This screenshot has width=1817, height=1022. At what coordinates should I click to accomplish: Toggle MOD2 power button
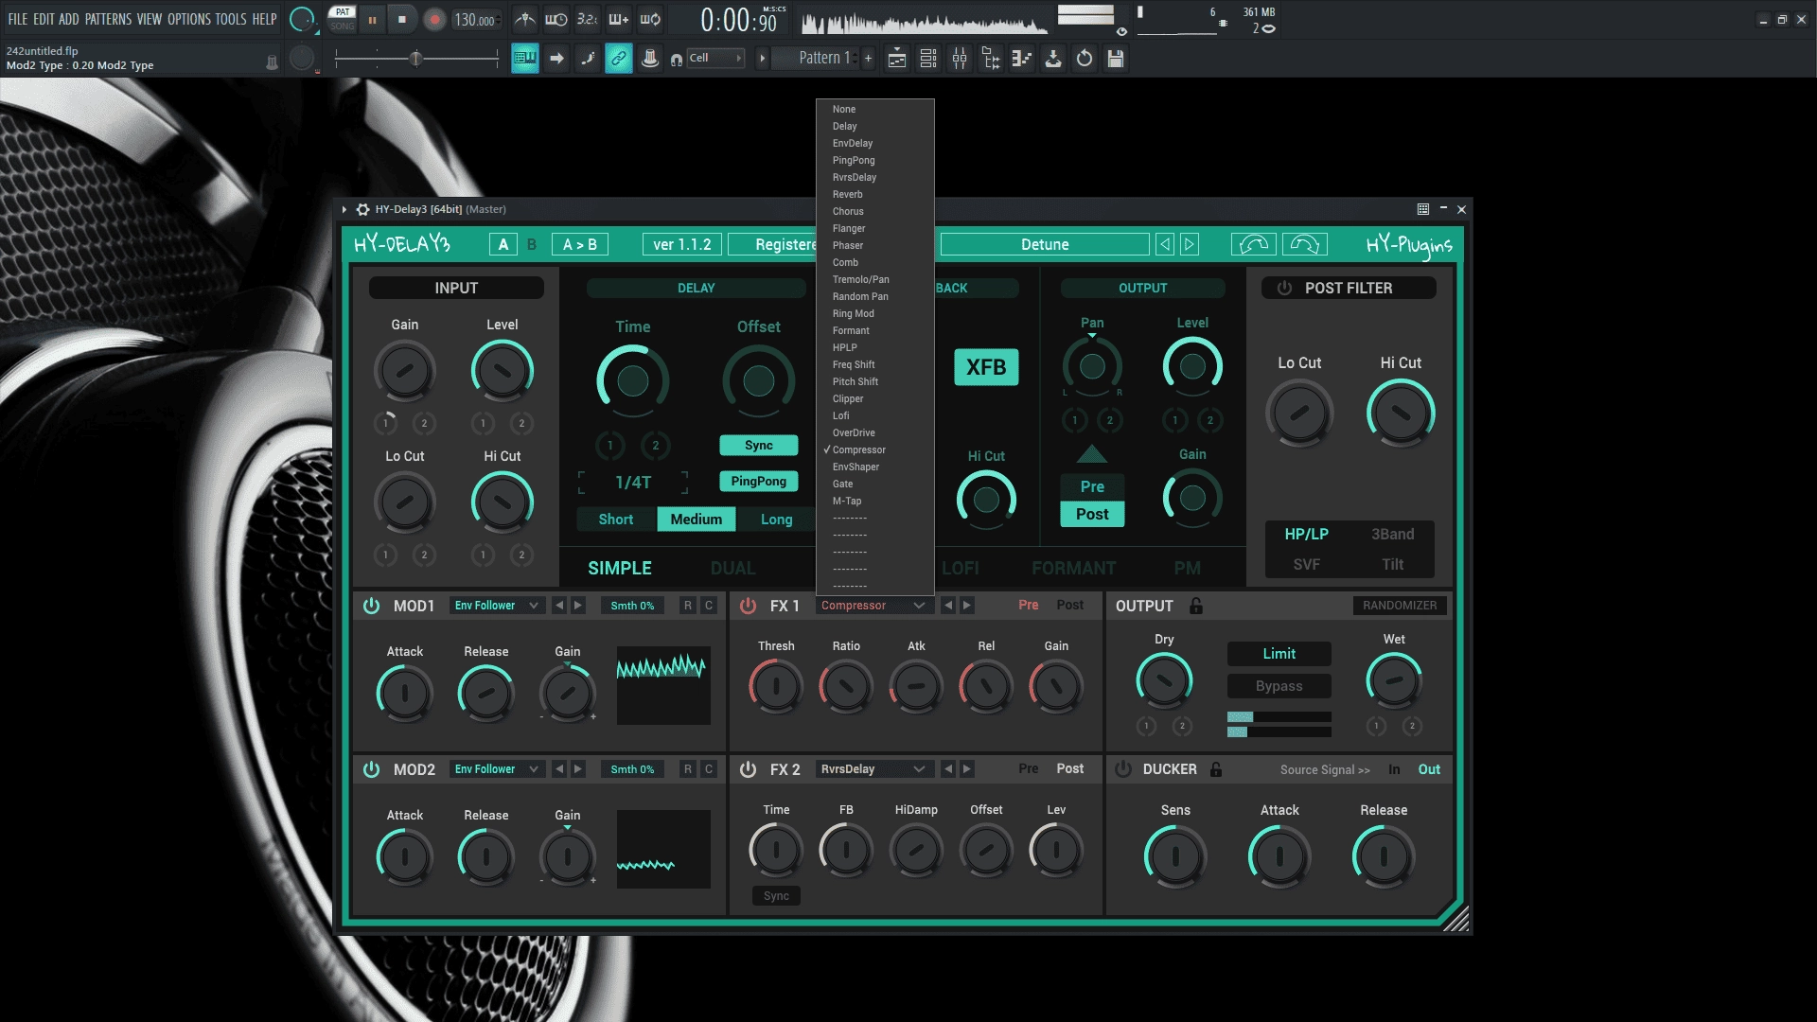point(372,769)
